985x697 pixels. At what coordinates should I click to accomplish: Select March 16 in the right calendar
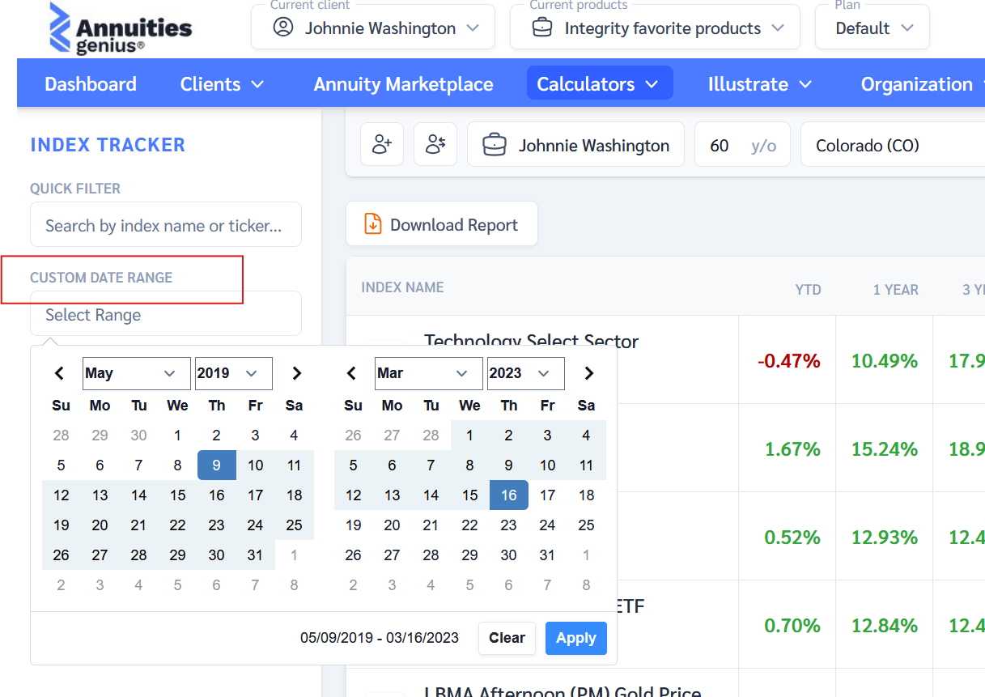coord(509,495)
